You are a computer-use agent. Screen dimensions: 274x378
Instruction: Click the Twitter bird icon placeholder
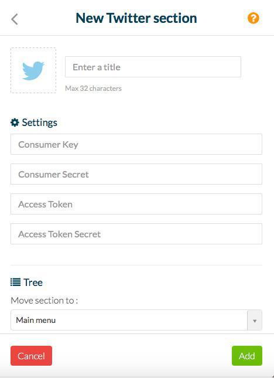coord(33,70)
